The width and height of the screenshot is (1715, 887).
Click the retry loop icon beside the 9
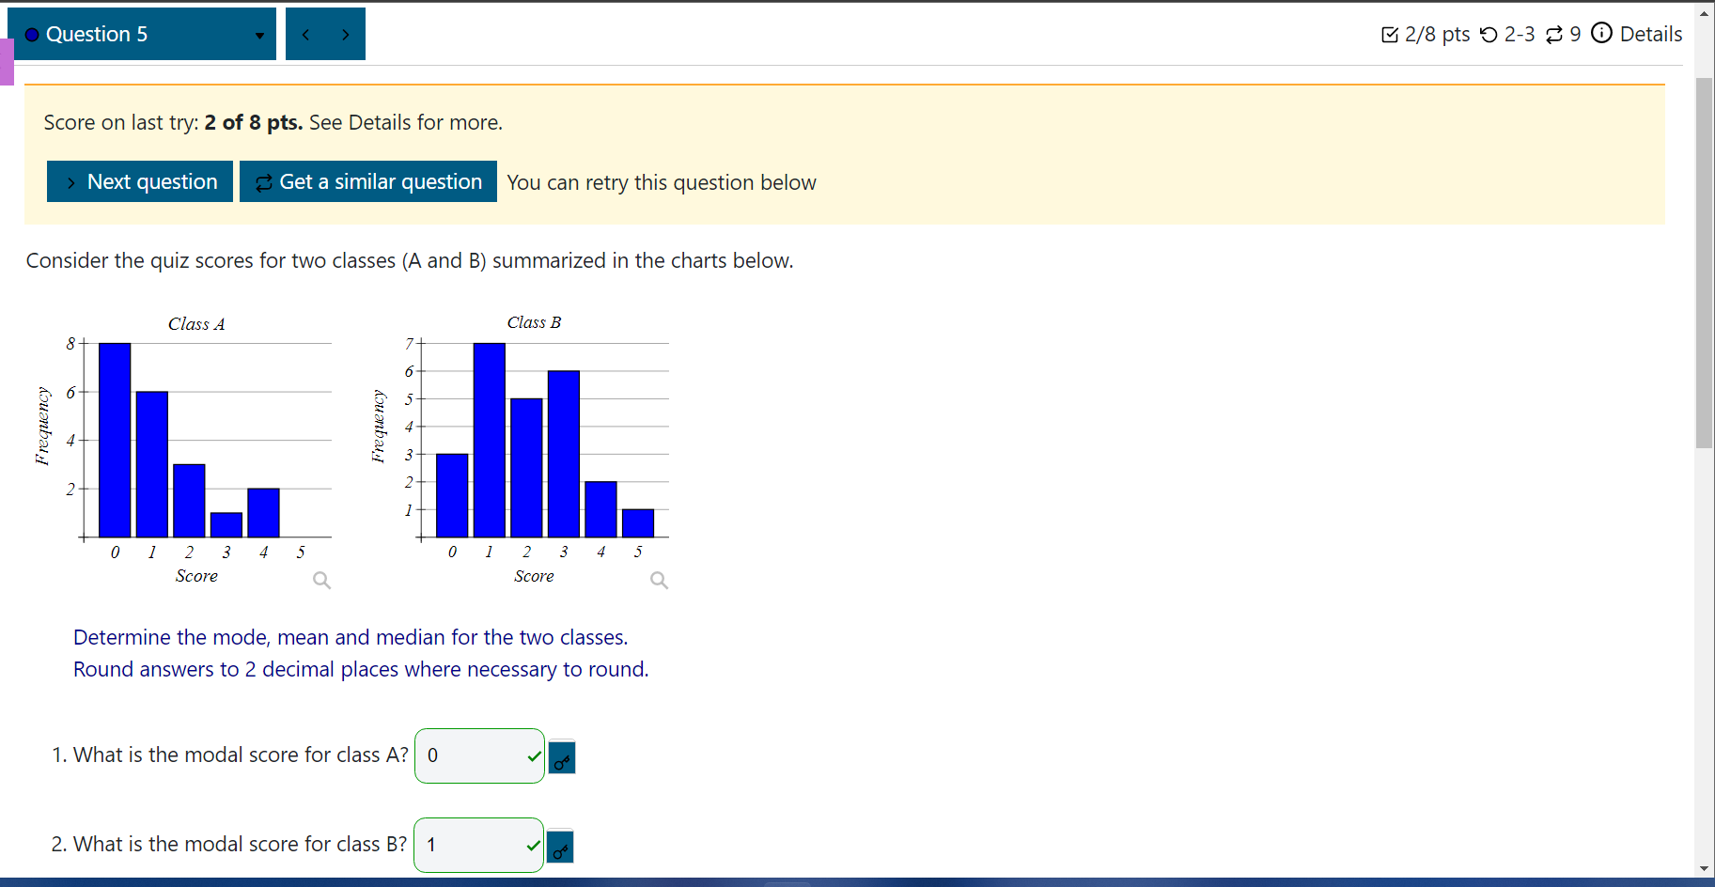click(x=1552, y=33)
